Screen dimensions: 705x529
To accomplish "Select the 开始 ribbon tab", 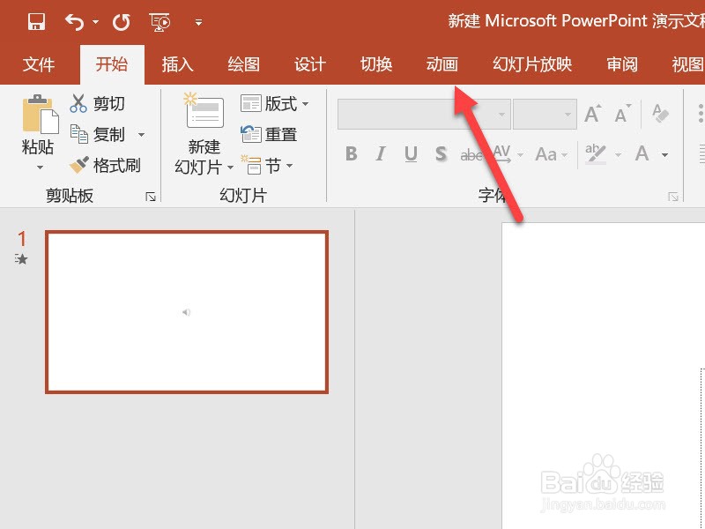I will pos(112,64).
